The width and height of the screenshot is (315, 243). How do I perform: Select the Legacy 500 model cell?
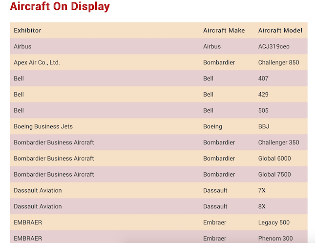coord(273,223)
